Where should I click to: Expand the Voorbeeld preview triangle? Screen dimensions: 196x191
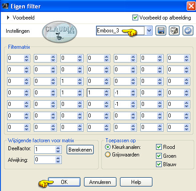point(8,18)
